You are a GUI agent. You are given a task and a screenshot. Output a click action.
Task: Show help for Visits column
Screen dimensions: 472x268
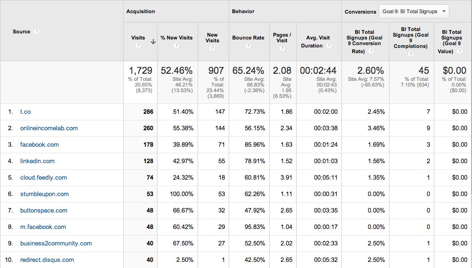(x=138, y=45)
